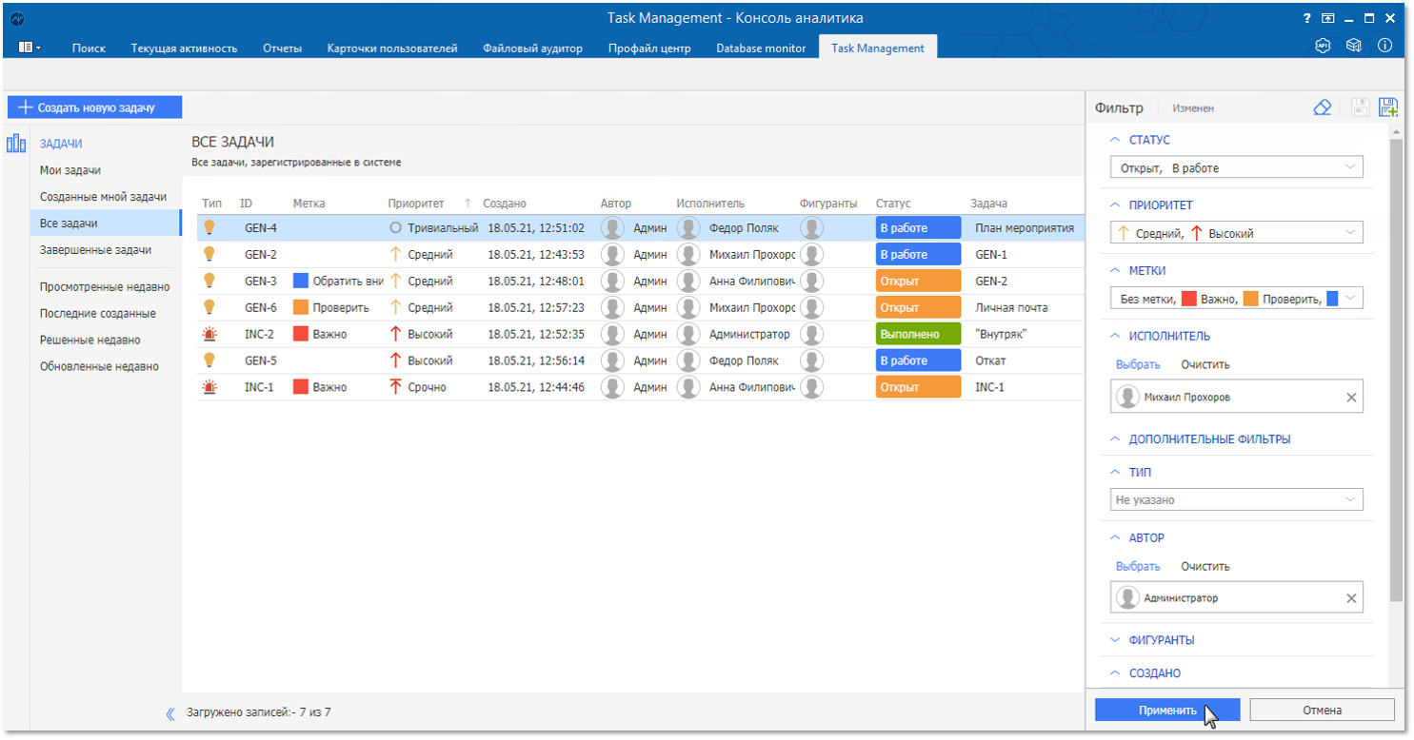Remove Администратор from the author filter

tap(1351, 598)
